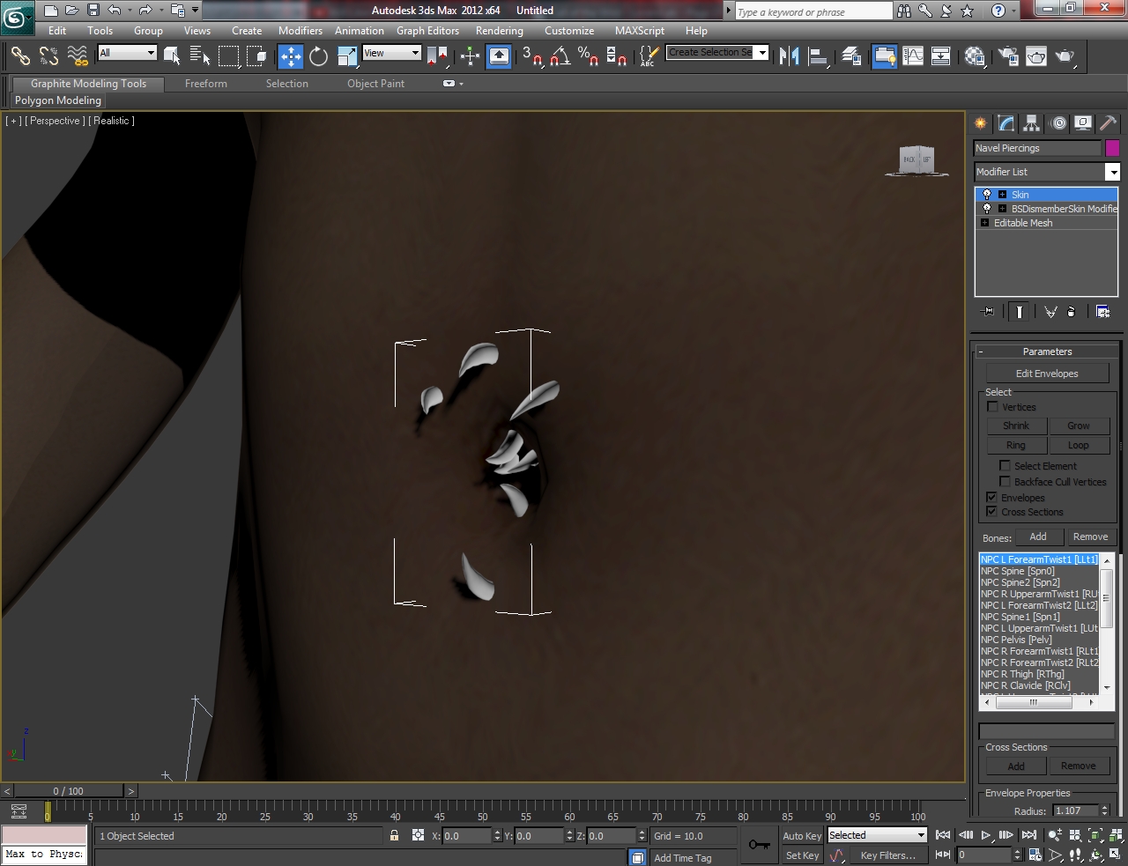Click the Remove bones button

[x=1090, y=537]
